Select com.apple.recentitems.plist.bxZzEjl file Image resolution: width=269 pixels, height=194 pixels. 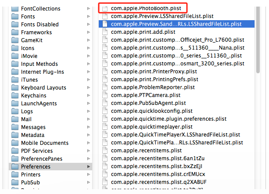click(157, 166)
